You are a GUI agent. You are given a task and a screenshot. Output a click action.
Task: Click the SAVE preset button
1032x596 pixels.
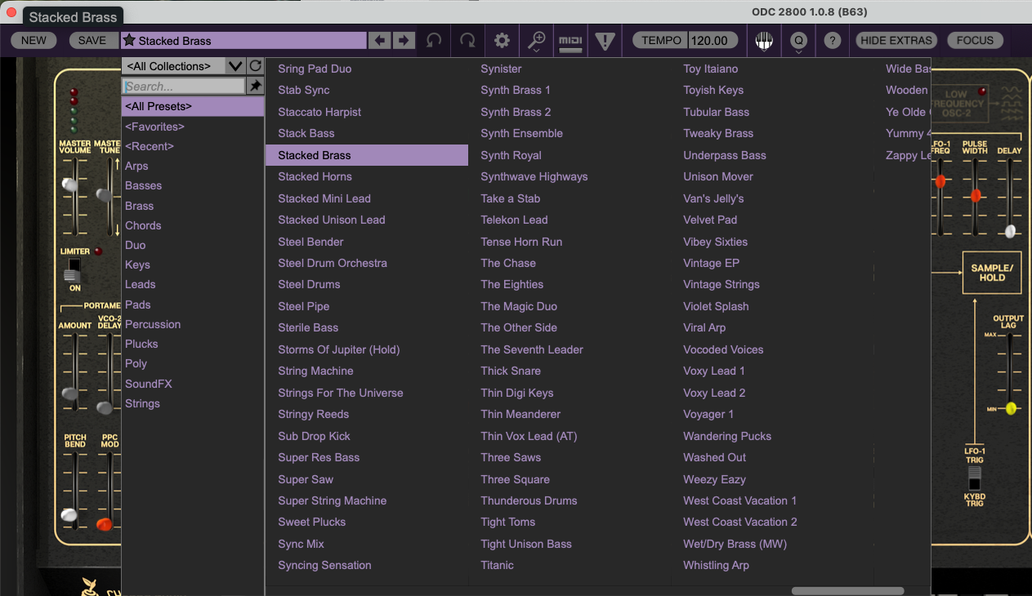coord(92,40)
